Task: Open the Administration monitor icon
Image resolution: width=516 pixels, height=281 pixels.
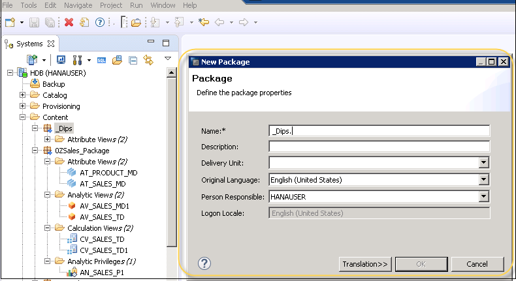Action: 62,60
